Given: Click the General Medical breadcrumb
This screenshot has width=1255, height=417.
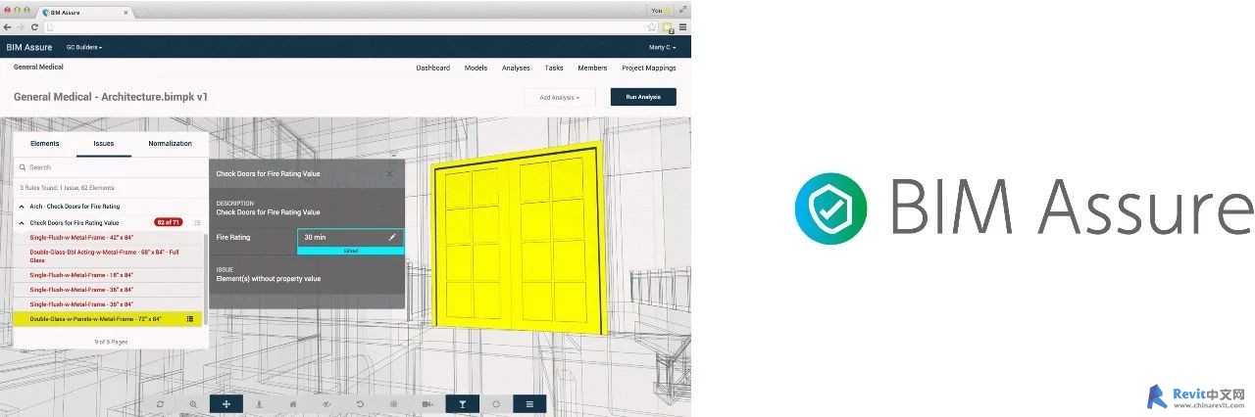Looking at the screenshot, I should (x=38, y=67).
